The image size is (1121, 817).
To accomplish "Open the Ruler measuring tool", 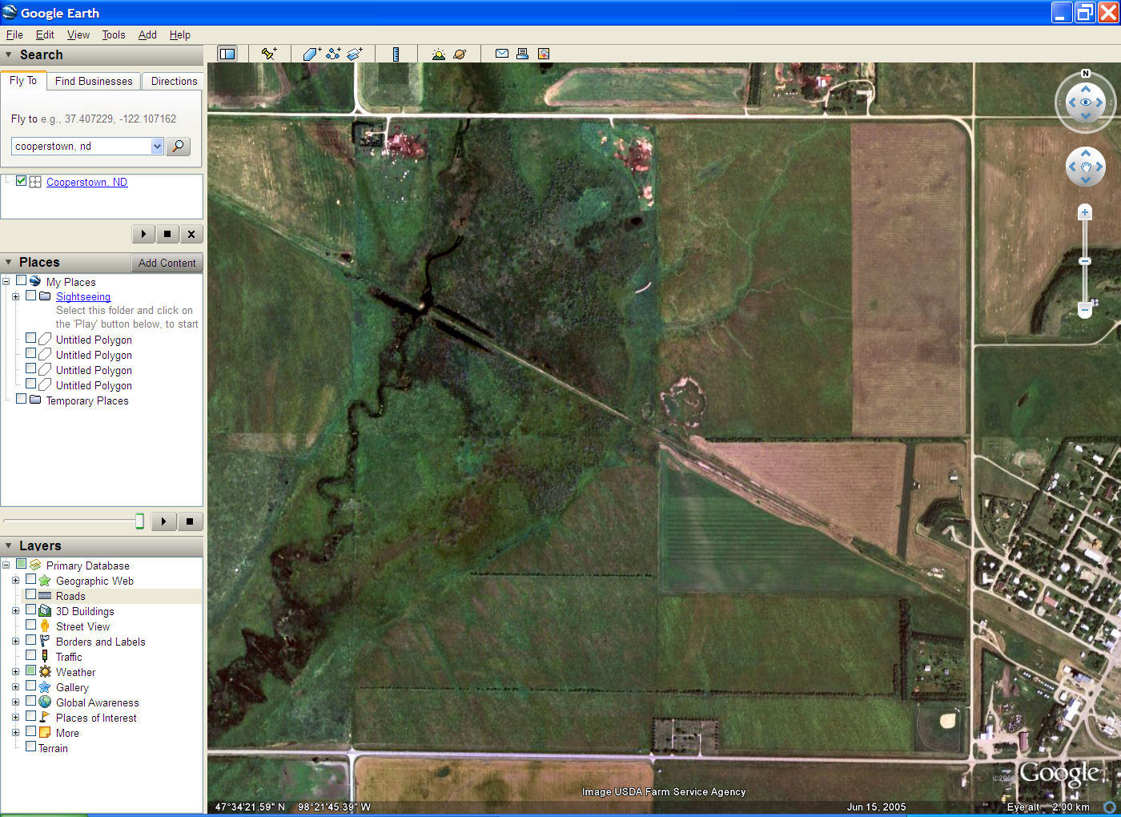I will click(x=396, y=54).
